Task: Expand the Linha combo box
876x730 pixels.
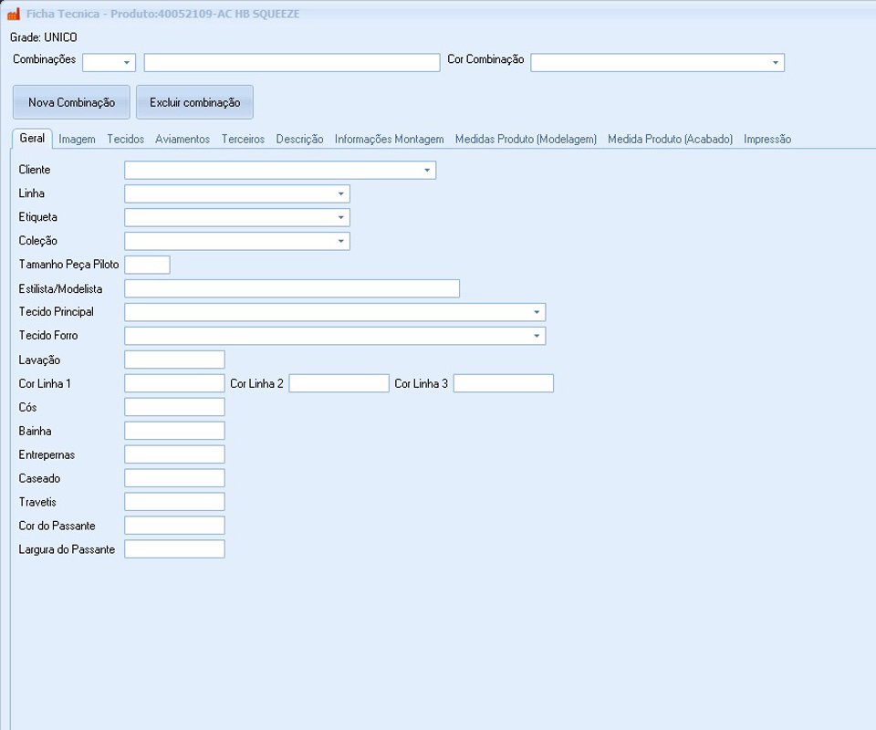Action: [340, 194]
